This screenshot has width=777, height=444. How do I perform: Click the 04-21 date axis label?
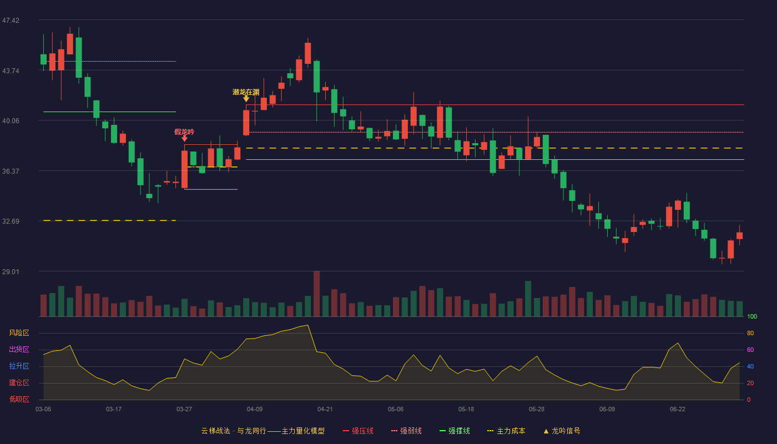pyautogui.click(x=325, y=409)
